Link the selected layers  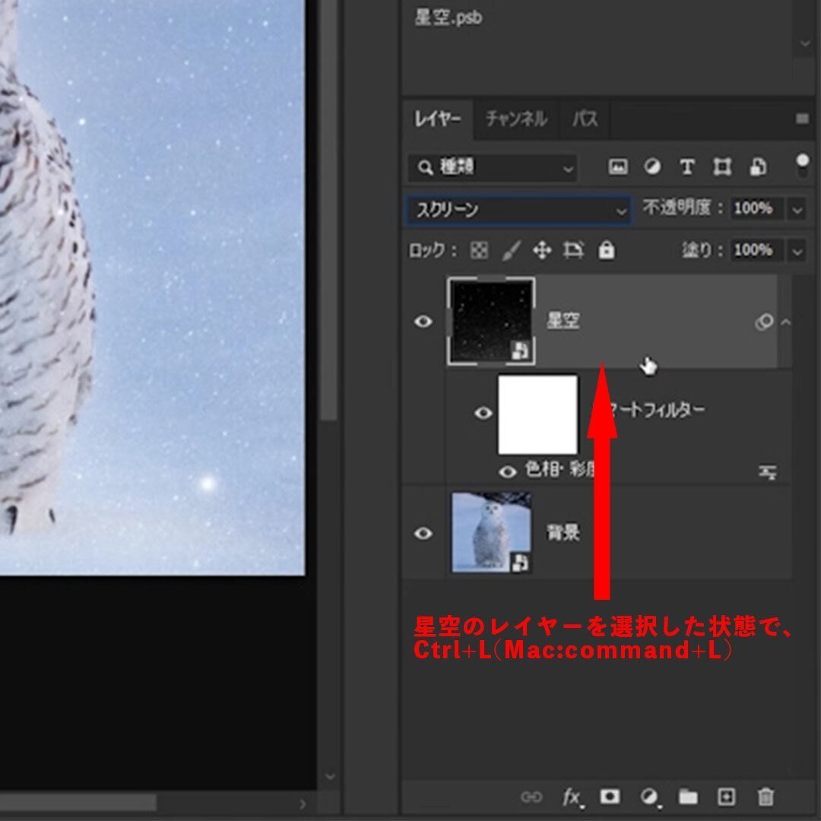coord(532,797)
